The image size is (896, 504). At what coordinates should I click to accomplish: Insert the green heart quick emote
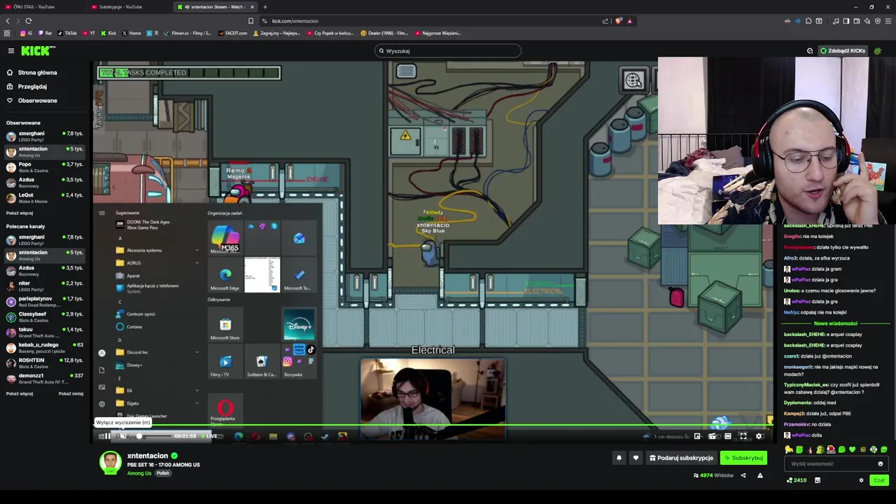point(852,449)
